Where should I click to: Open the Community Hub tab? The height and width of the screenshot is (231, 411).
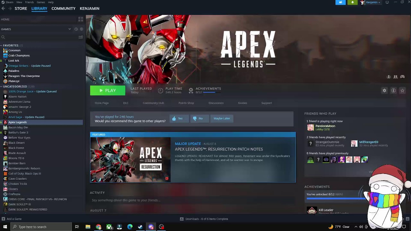point(153,103)
